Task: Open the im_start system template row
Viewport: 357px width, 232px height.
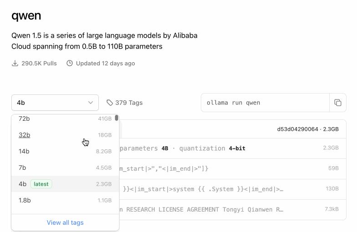Action: click(x=228, y=189)
